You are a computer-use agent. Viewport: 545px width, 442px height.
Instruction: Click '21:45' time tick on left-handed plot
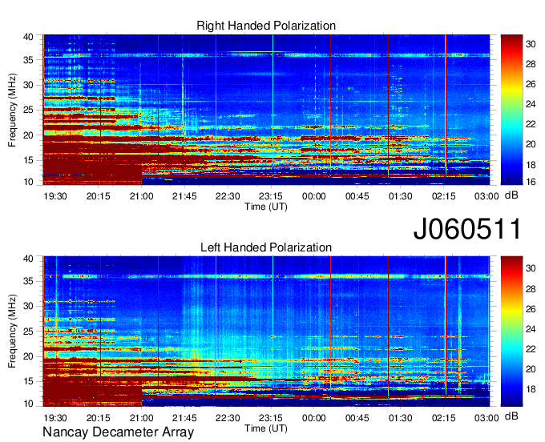pyautogui.click(x=184, y=418)
